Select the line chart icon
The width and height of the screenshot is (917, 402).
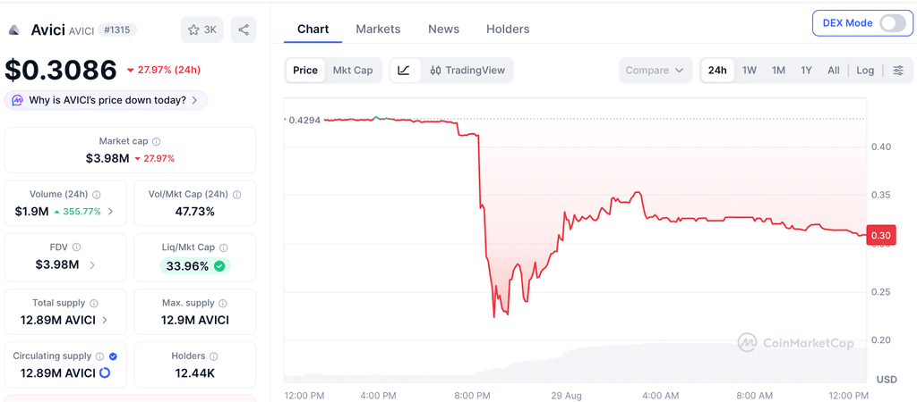click(x=404, y=70)
